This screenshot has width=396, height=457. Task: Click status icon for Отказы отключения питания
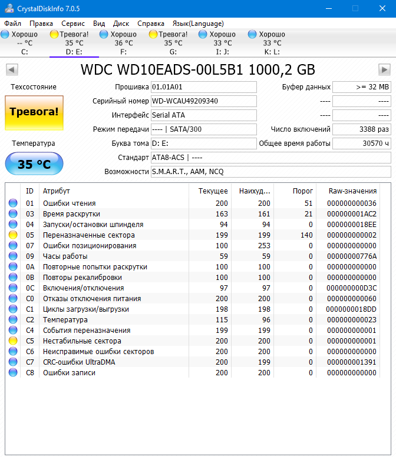tap(13, 298)
